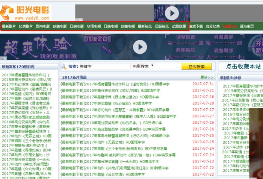Screen dimensions: 263x179
Task: Click the 调整胸部 slider in banner
Action: tap(185, 57)
